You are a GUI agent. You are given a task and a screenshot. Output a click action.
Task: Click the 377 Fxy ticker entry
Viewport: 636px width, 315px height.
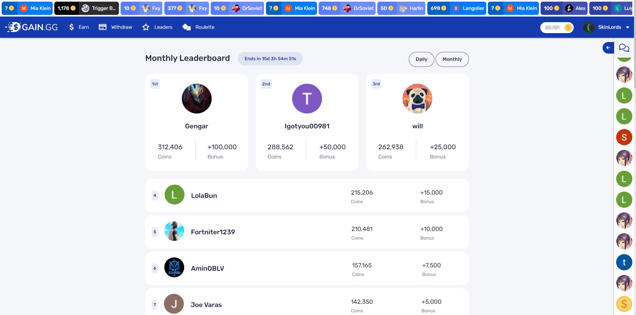click(x=187, y=8)
